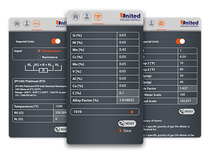Edit Temperature [°F] value 1200 in left panel
This screenshot has height=158, width=211.
(60, 106)
